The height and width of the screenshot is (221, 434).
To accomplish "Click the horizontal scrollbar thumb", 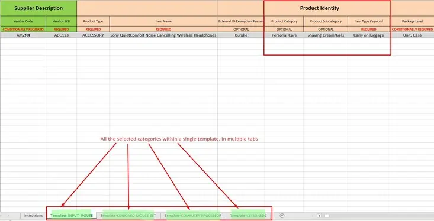I will (327, 216).
